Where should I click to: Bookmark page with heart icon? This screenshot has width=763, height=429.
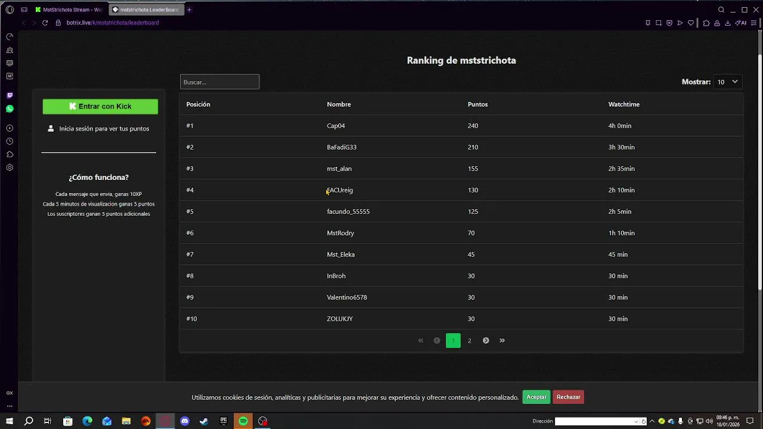(x=691, y=23)
